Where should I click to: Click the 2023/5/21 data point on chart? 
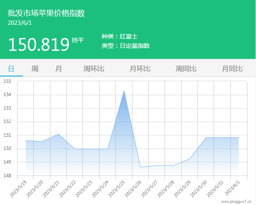(59, 134)
